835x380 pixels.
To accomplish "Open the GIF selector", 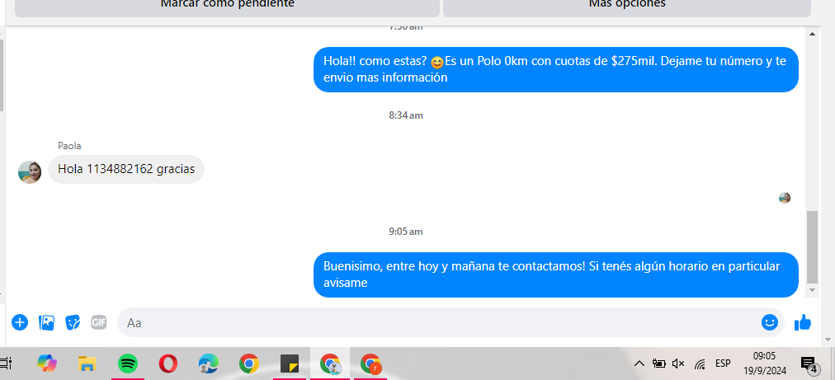I will tap(99, 322).
